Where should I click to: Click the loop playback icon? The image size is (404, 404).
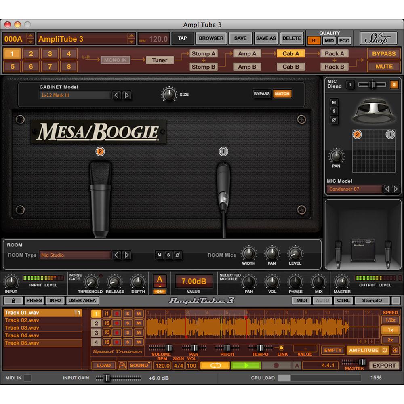(215, 365)
